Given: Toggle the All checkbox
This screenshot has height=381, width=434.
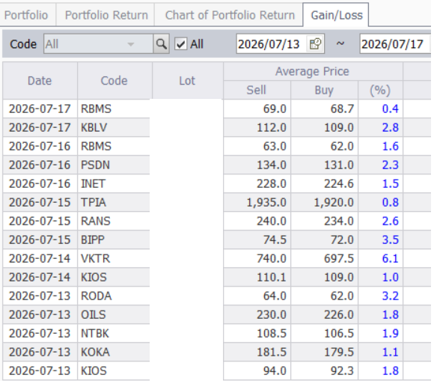Looking at the screenshot, I should (181, 44).
